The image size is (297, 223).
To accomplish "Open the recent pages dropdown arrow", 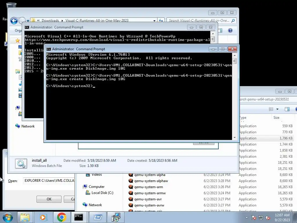I will [x=28, y=21].
